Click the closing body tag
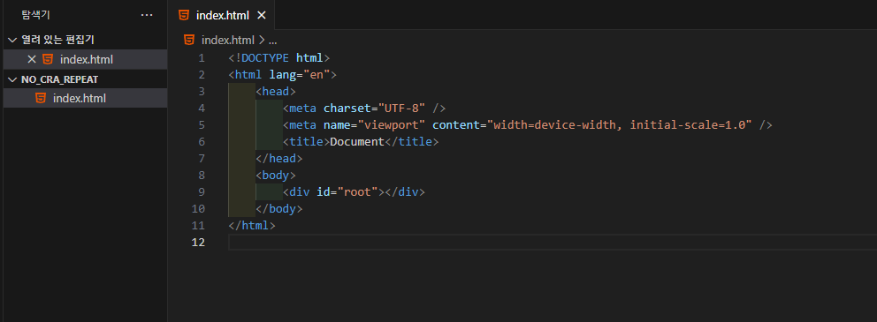This screenshot has height=322, width=877. [x=279, y=209]
